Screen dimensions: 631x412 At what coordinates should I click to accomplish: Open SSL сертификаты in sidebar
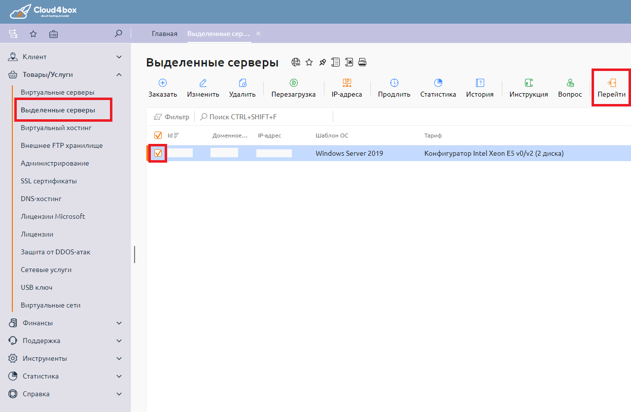click(x=49, y=181)
